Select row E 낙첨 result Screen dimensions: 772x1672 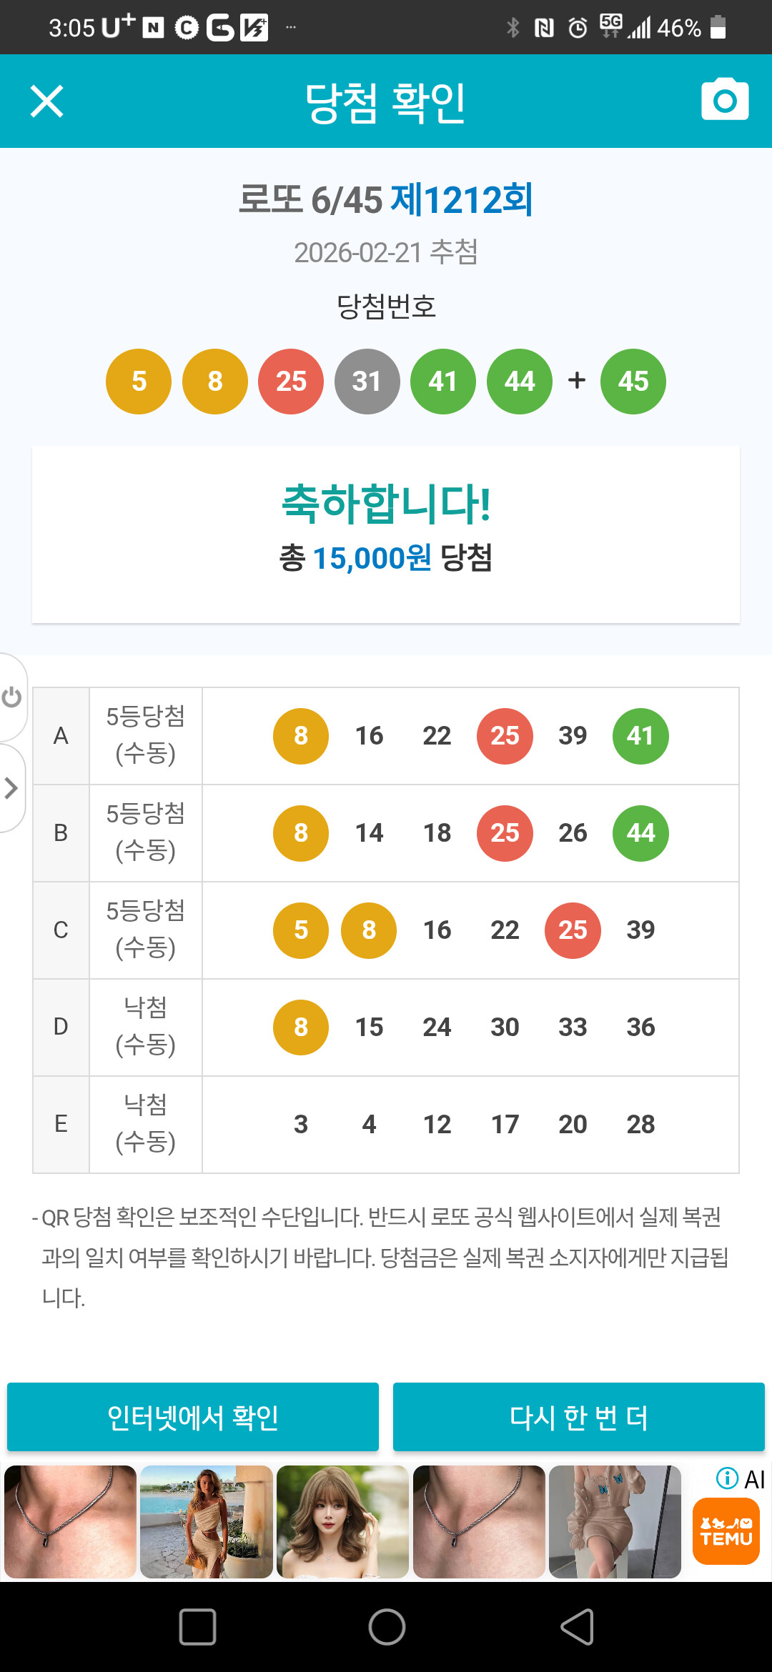tap(145, 1124)
